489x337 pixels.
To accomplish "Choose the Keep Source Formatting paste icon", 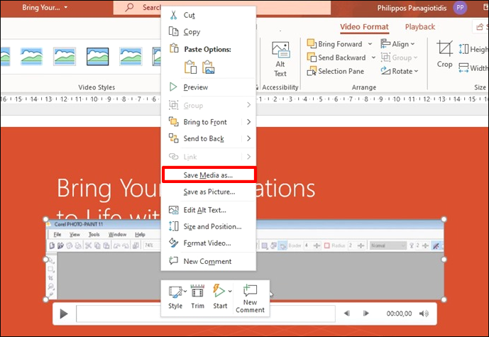I will click(190, 67).
